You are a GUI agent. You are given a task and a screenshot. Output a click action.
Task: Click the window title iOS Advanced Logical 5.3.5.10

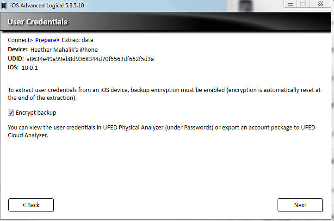(47, 6)
